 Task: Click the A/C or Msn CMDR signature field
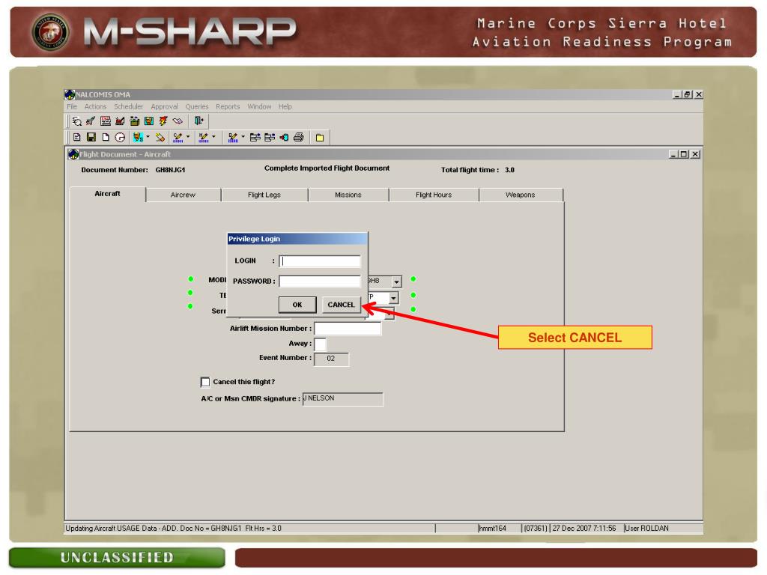point(343,399)
